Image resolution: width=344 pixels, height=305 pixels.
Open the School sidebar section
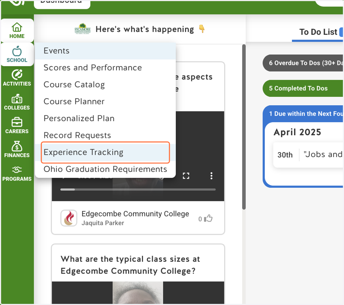tap(17, 54)
